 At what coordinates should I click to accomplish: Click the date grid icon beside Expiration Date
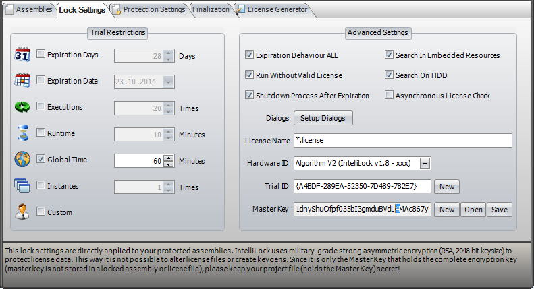click(22, 81)
